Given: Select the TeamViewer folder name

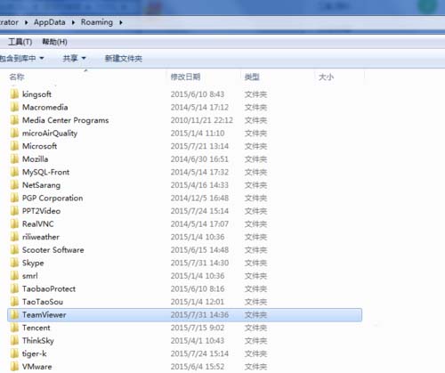Looking at the screenshot, I should [x=44, y=314].
